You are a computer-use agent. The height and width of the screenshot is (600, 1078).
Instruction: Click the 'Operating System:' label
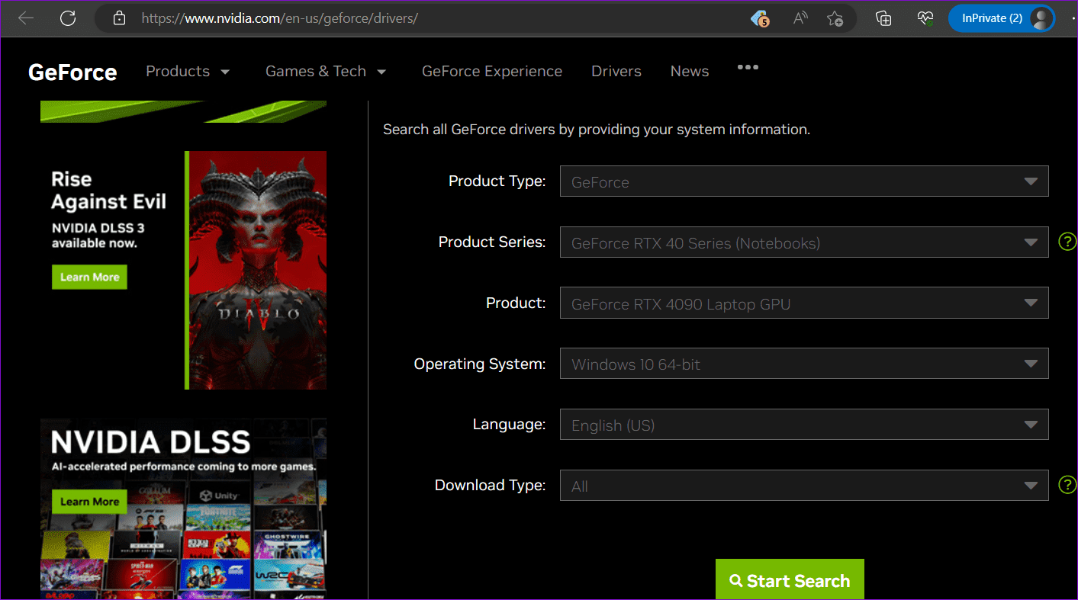[480, 364]
